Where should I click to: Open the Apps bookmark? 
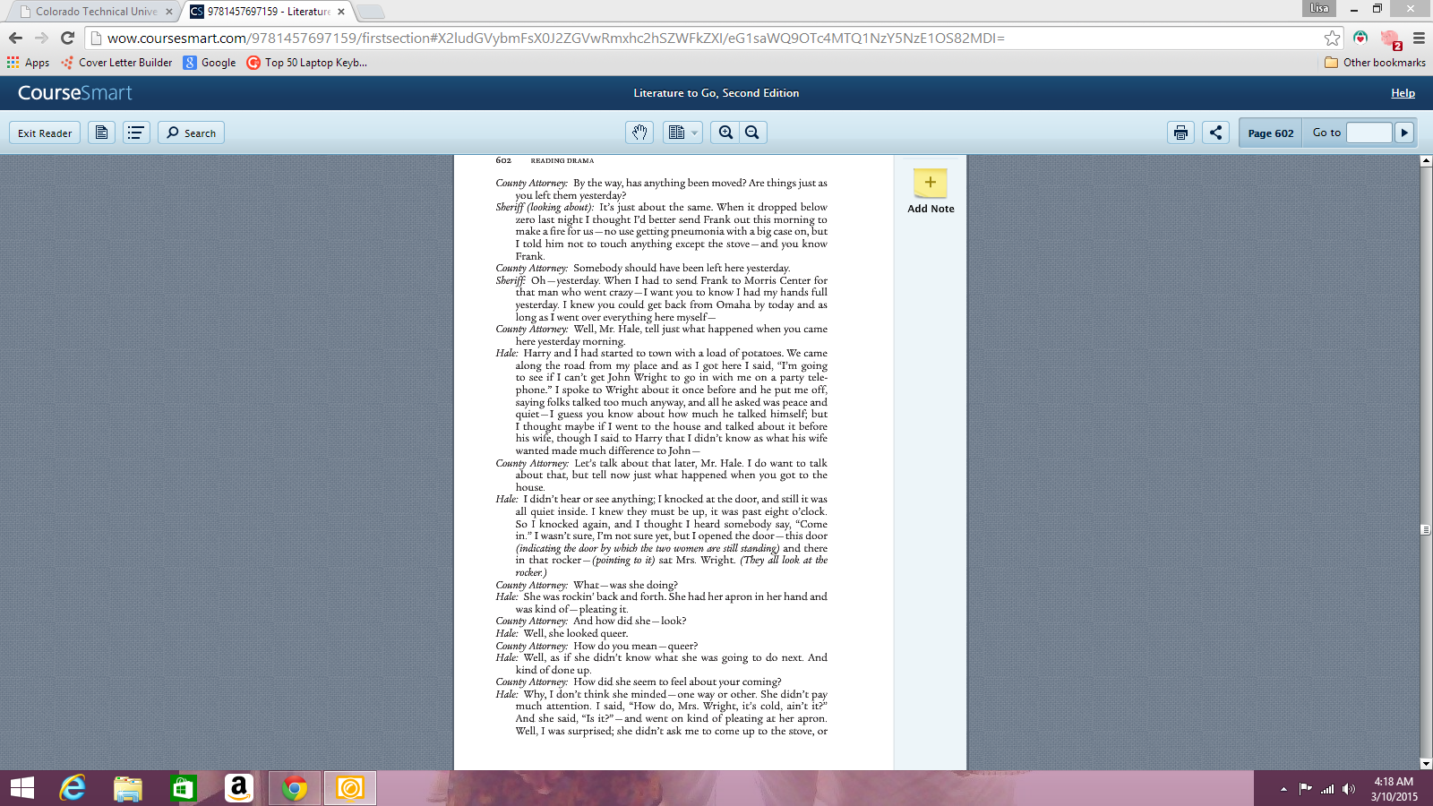[x=29, y=63]
